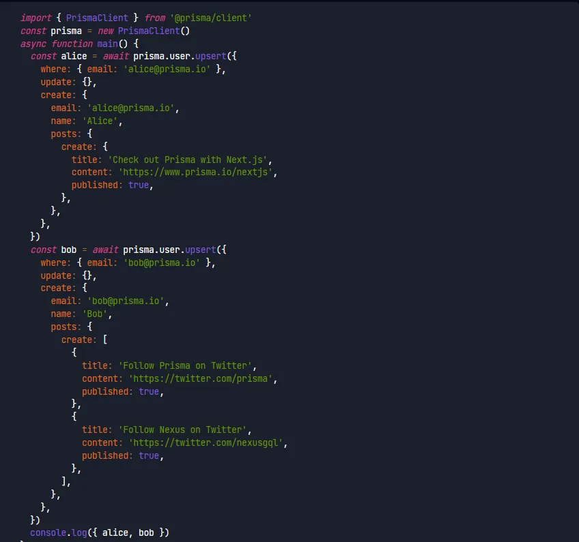Click 'true' below the nexusgql content line
Image resolution: width=579 pixels, height=542 pixels.
[x=148, y=455]
